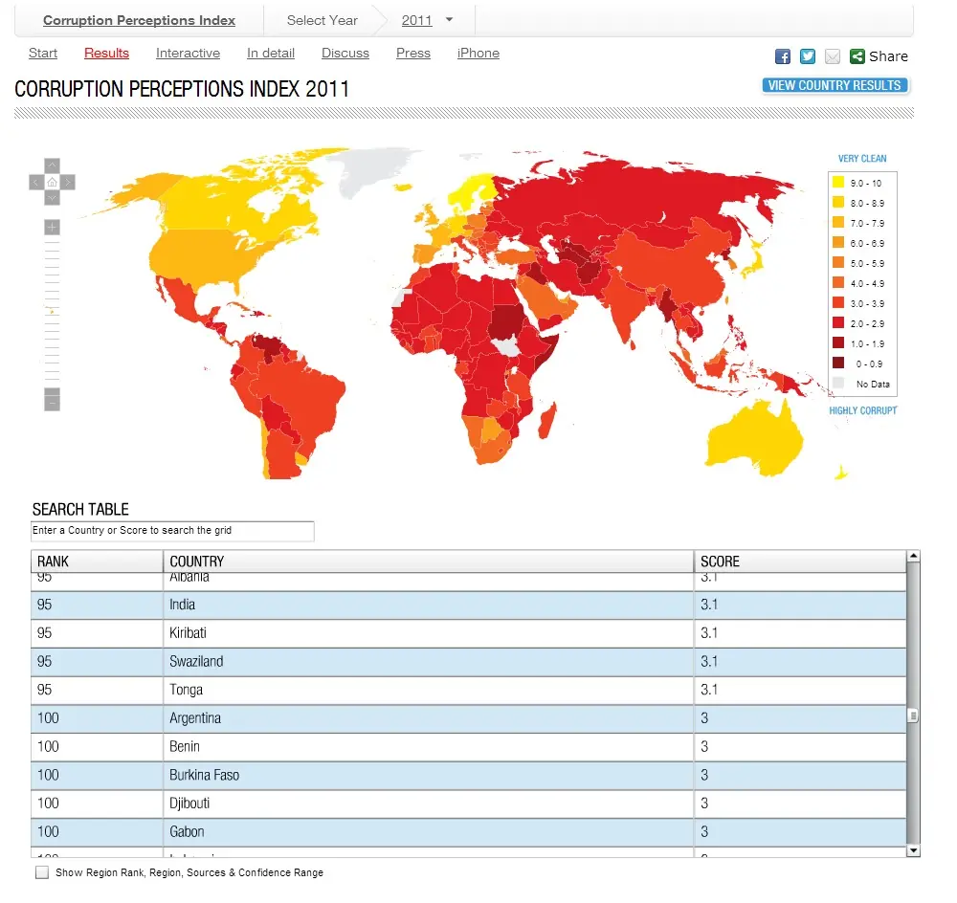Click the No Data legend swatch
Image resolution: width=957 pixels, height=903 pixels.
point(838,384)
